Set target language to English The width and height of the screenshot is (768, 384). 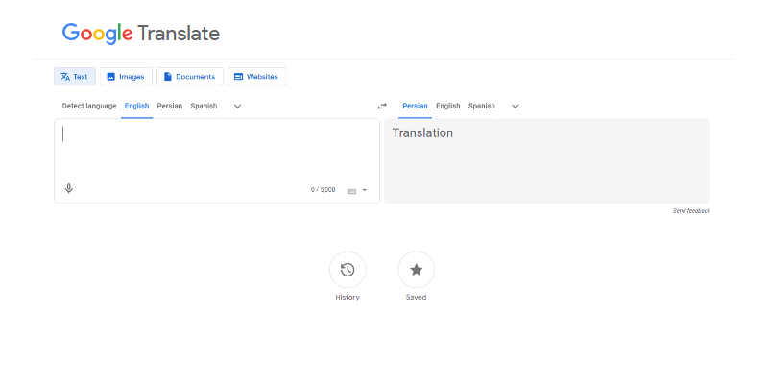point(448,106)
